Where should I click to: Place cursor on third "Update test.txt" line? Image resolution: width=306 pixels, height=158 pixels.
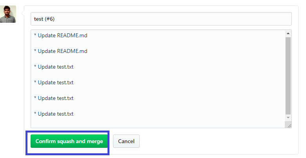coord(55,98)
